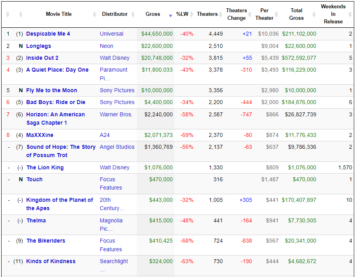
Task: Click the Inside Out 2 title
Action: (x=42, y=58)
